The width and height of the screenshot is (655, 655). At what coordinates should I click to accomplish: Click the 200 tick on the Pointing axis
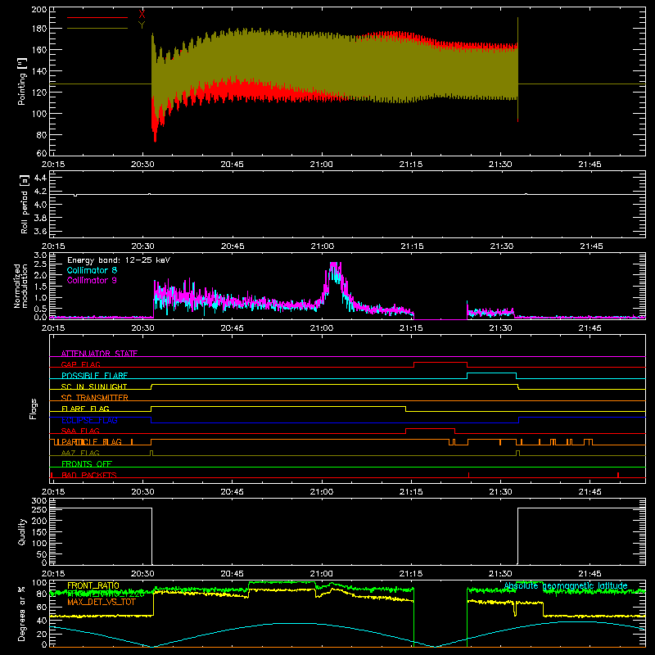[38, 10]
